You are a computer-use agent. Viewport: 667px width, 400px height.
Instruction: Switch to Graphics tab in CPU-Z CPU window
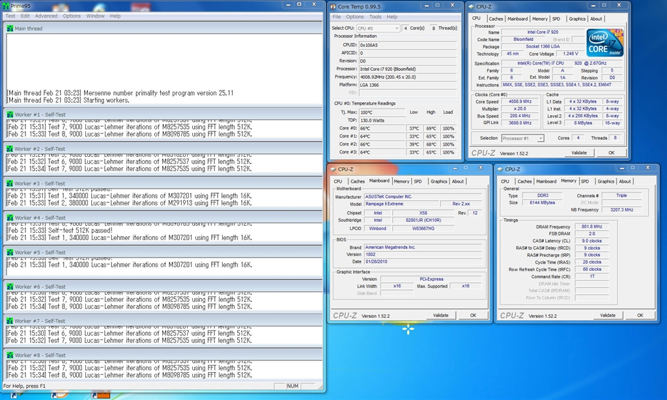[x=577, y=19]
